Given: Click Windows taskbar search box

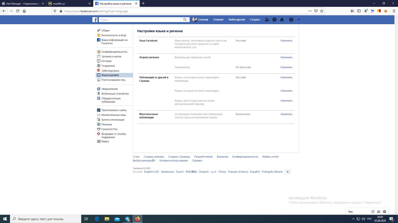Looking at the screenshot, I should click(x=45, y=219).
